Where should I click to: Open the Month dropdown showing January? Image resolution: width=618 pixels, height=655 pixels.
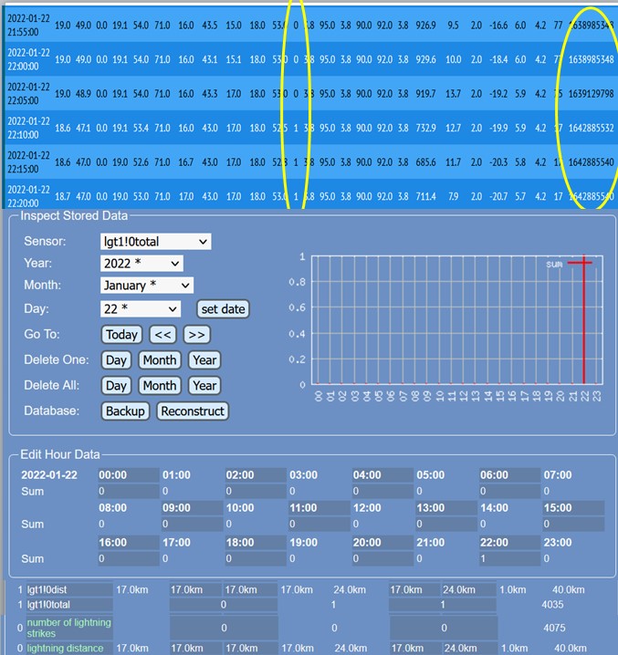pos(147,286)
